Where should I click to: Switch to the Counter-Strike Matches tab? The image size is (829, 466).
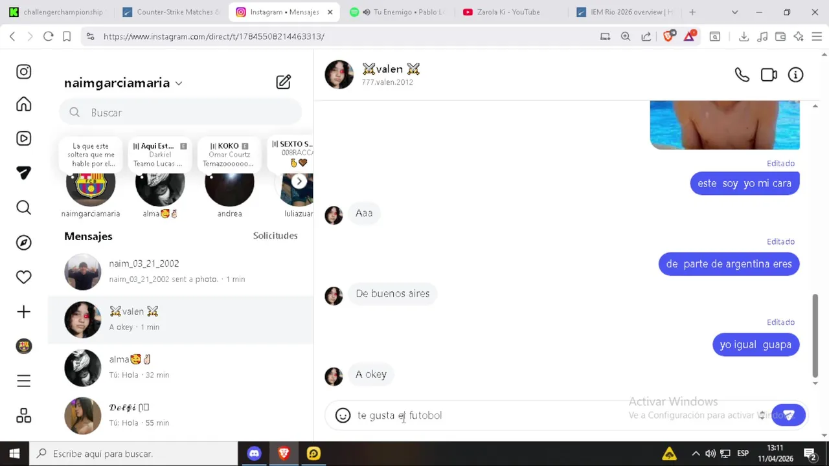coord(171,12)
